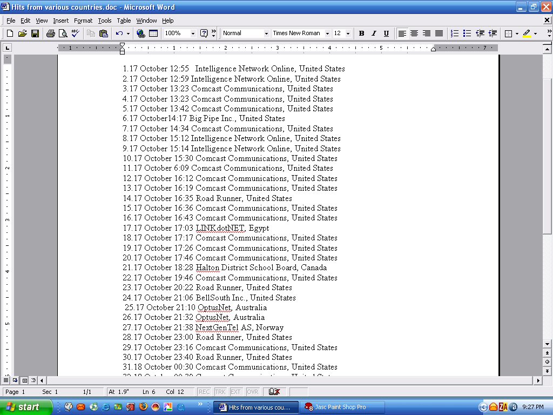Insert a table from the toolbar
Image resolution: width=553 pixels, height=415 pixels.
point(153,34)
